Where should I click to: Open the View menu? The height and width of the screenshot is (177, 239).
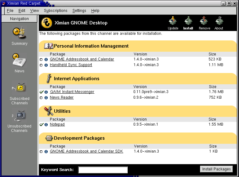(35, 11)
